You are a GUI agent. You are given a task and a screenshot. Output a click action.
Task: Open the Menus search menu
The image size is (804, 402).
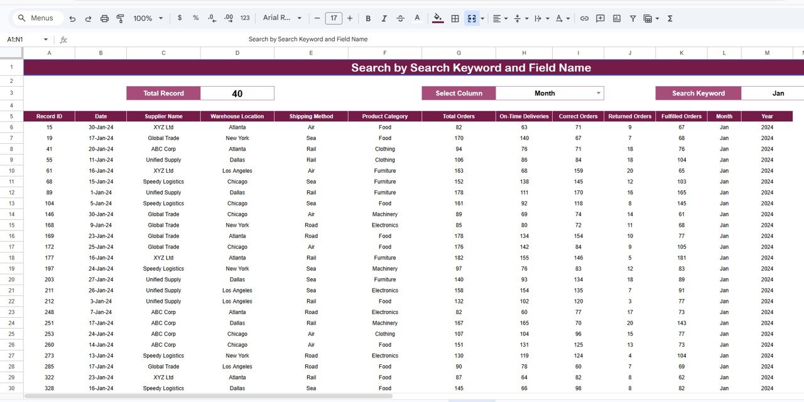(36, 18)
